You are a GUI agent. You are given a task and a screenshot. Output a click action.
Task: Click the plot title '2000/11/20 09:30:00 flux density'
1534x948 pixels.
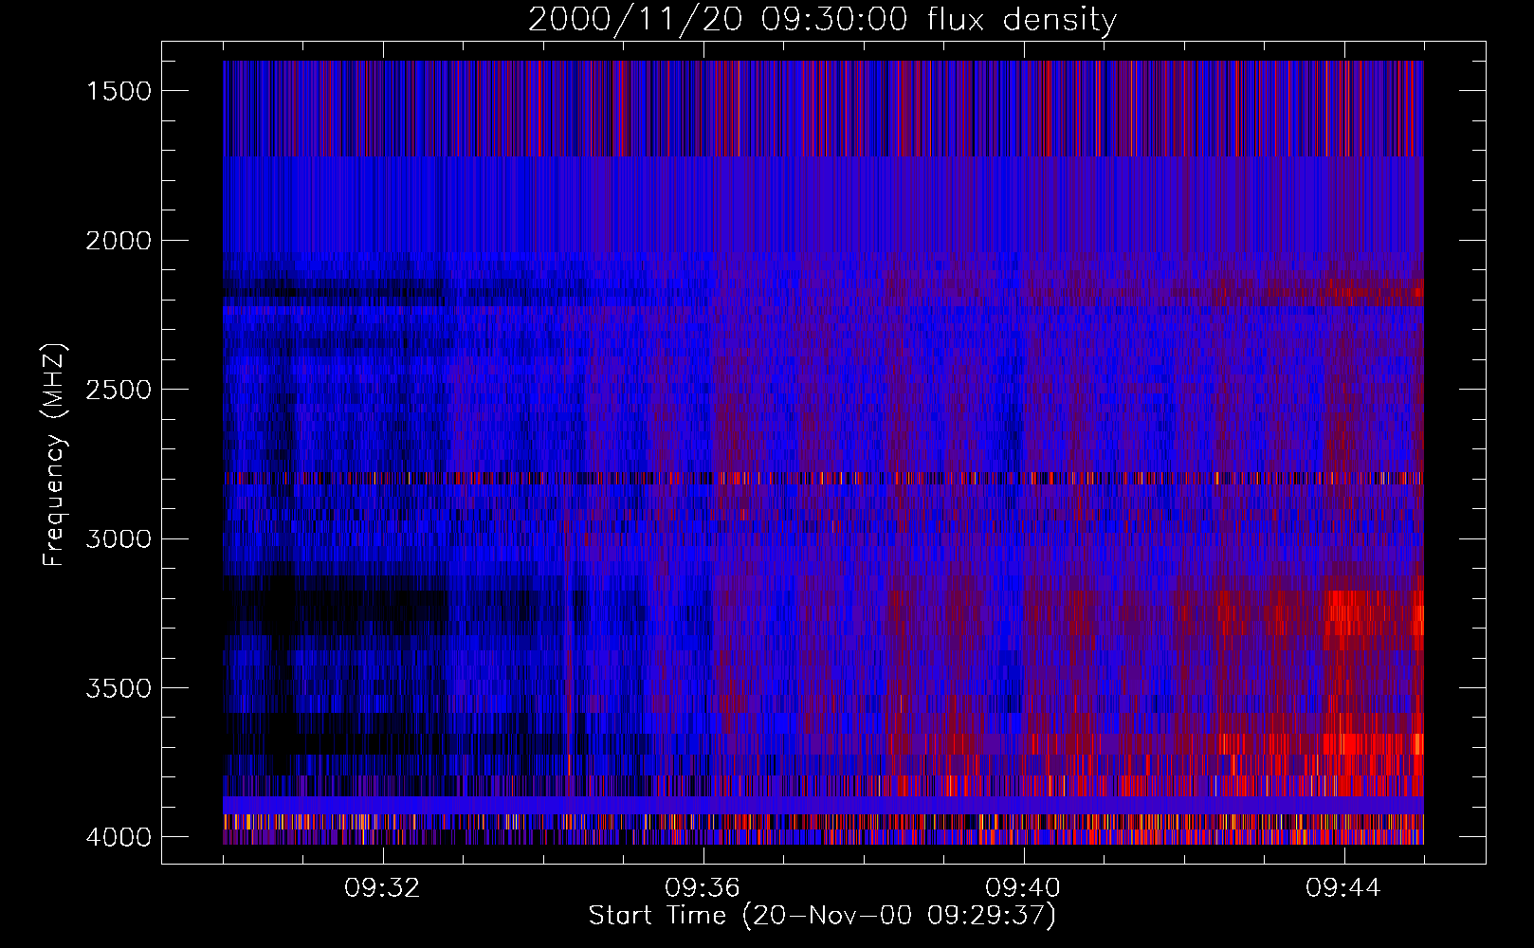[822, 20]
